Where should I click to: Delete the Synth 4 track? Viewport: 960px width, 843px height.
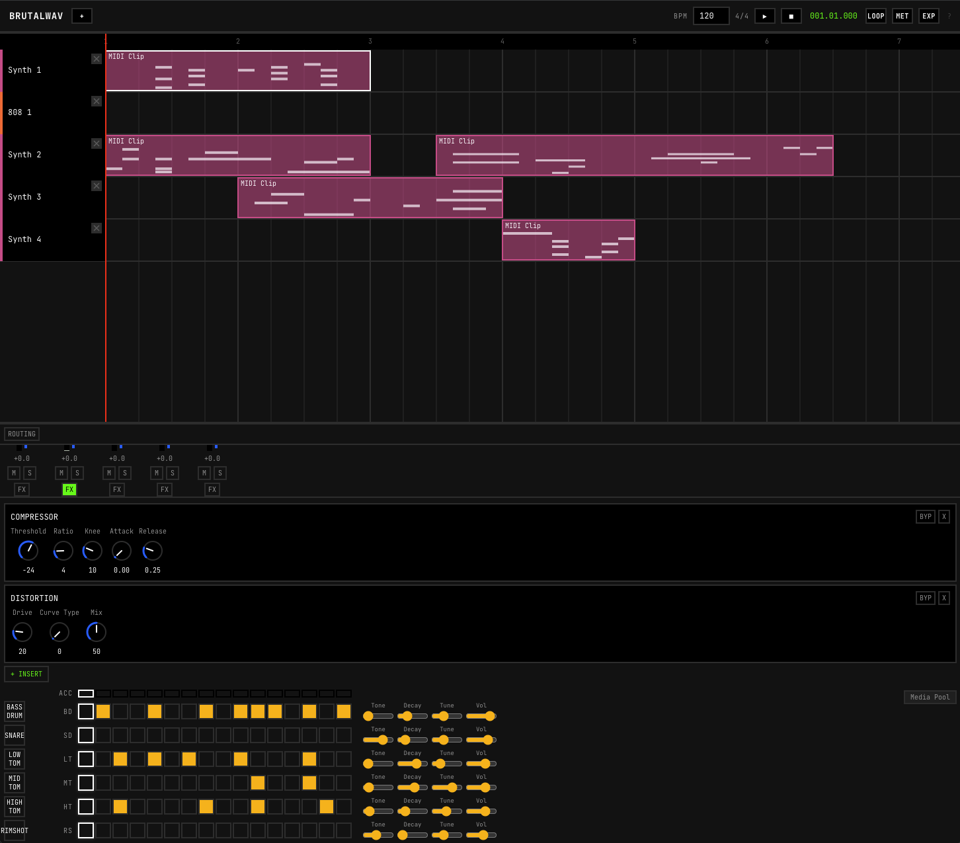97,228
